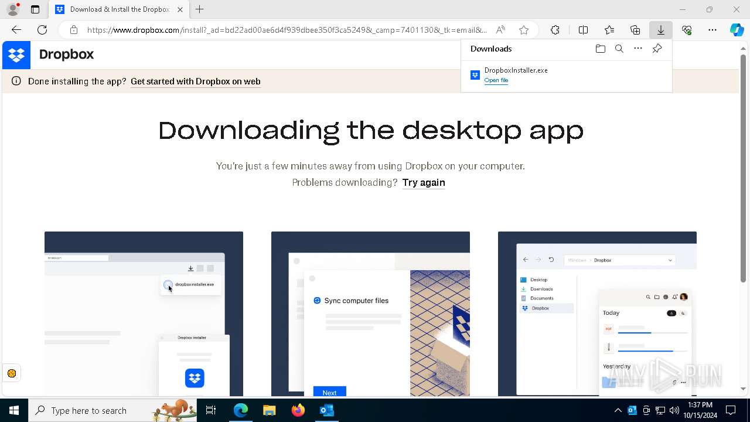Open the tab actions menu icon

pos(35,9)
